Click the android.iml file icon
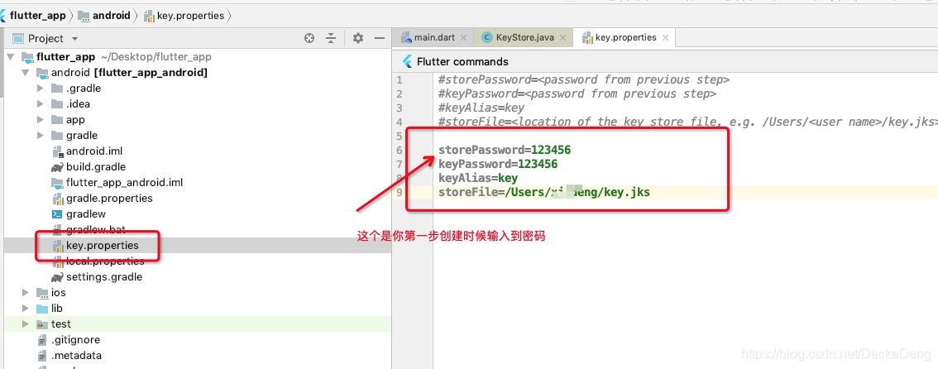Viewport: 938px width, 369px height. [x=57, y=151]
